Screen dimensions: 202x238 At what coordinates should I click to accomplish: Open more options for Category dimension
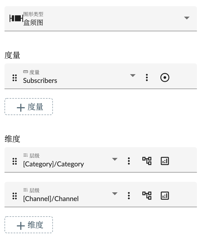coord(129,161)
